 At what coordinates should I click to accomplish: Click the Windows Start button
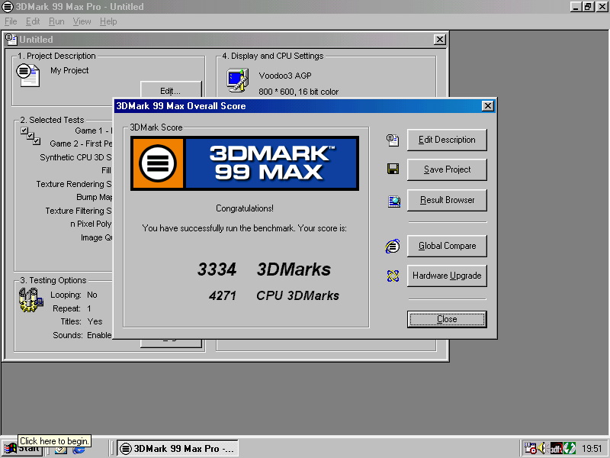tap(22, 449)
